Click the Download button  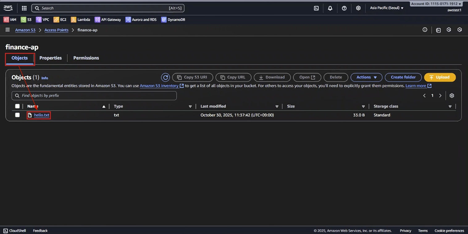point(272,77)
